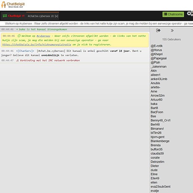
Task: Select user Arrow32m
Action: 158,96
